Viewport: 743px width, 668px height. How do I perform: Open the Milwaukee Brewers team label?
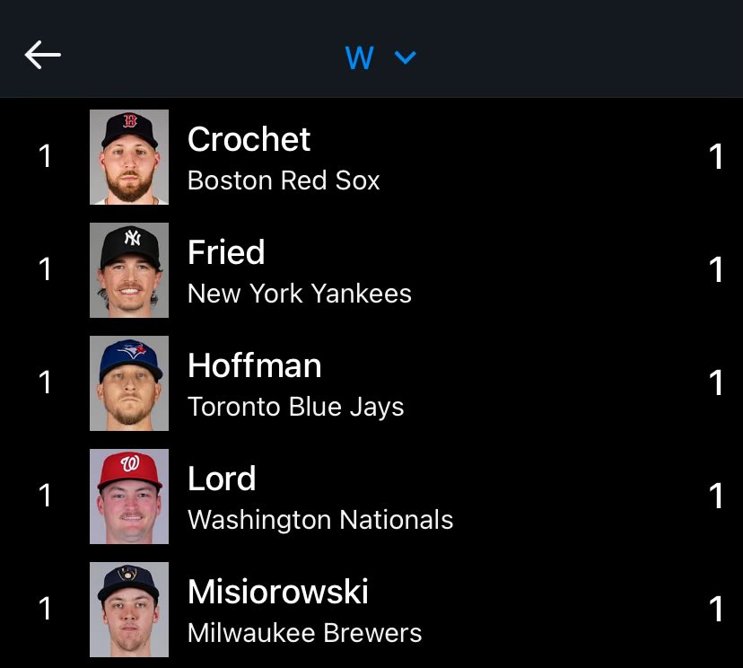coord(304,633)
